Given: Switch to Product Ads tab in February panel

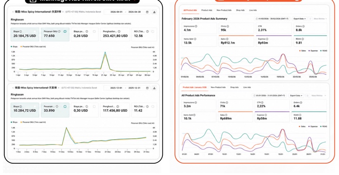Looking at the screenshot, I should [x=207, y=10].
